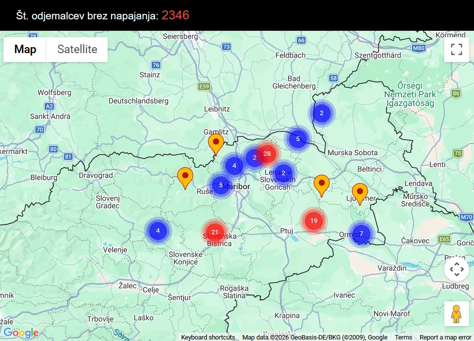474x341 pixels.
Task: Click the blue cluster of 4 near Velenje
Action: pos(157,230)
